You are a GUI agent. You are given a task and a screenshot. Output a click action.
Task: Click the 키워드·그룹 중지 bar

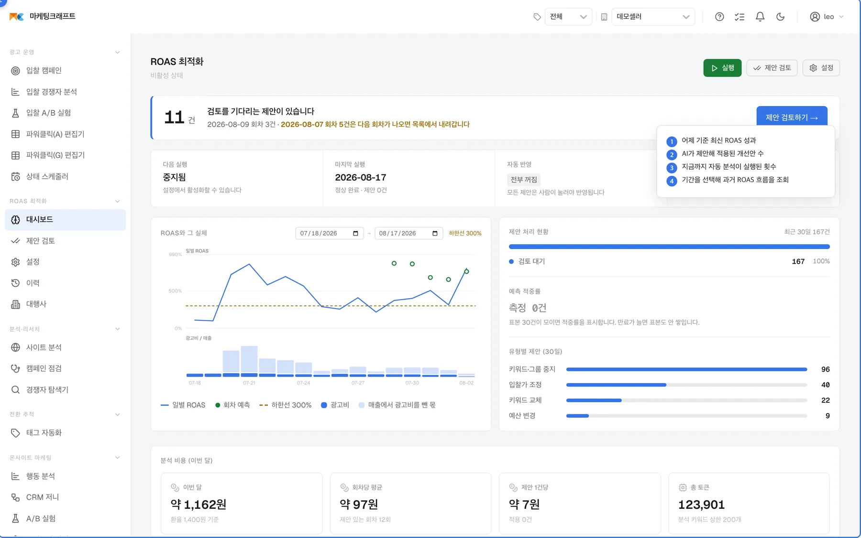686,369
